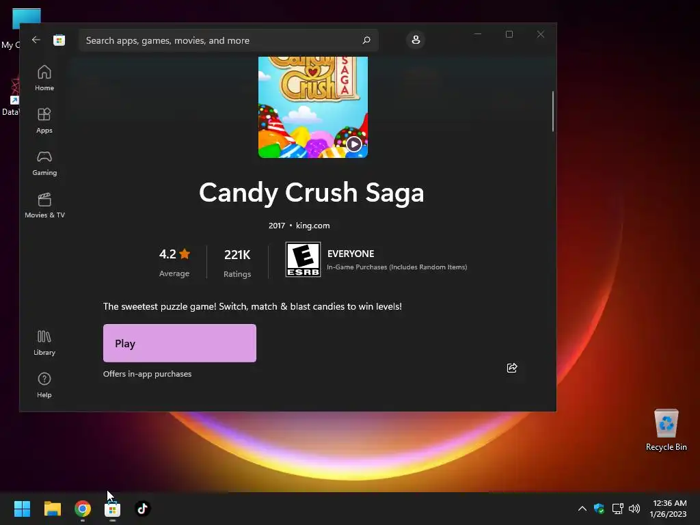Open the king.com publisher link
This screenshot has height=525, width=700.
tap(313, 226)
